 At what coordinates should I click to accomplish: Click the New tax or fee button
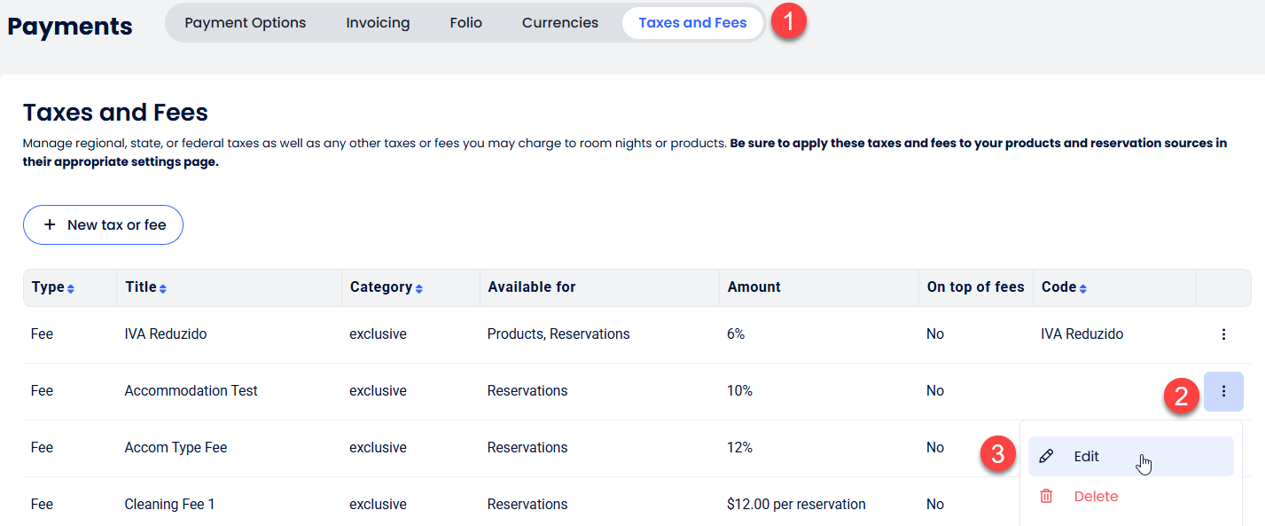[103, 225]
